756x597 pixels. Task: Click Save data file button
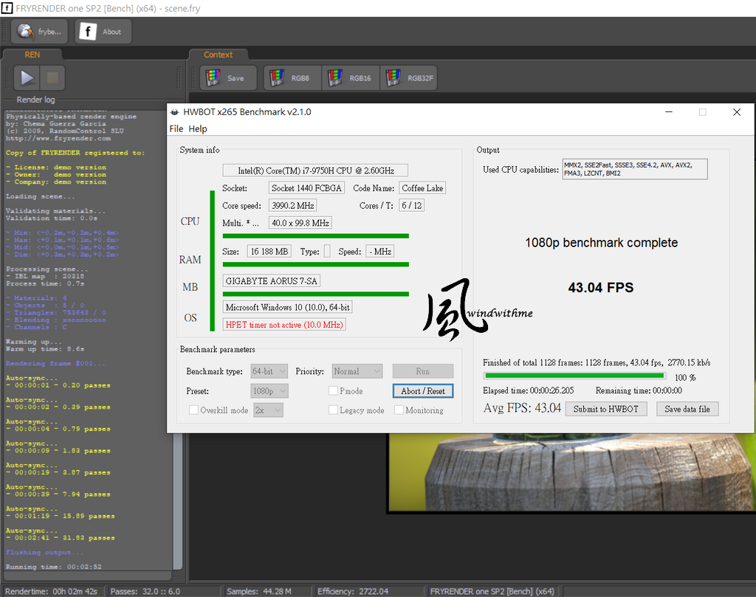click(687, 409)
